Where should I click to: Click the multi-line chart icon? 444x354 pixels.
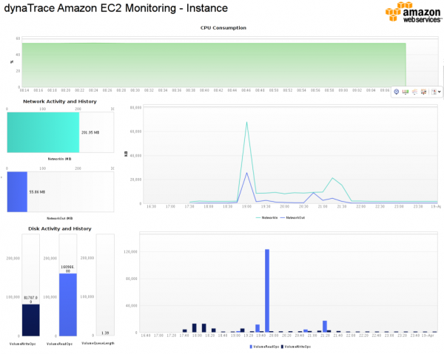click(x=414, y=92)
